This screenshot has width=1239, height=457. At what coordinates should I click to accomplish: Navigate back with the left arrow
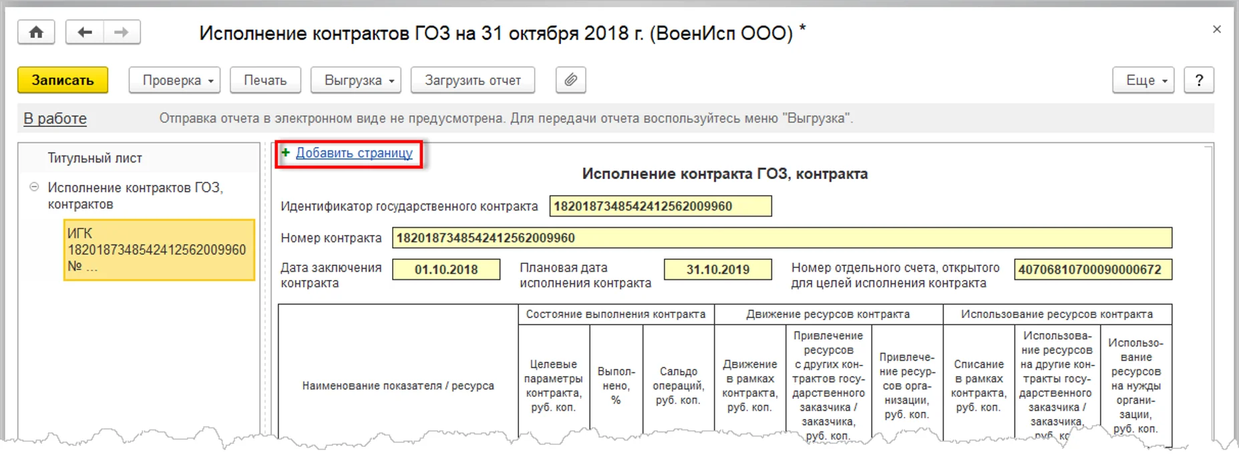(85, 32)
